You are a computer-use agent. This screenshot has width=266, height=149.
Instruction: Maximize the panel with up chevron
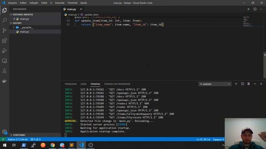pos(255,84)
